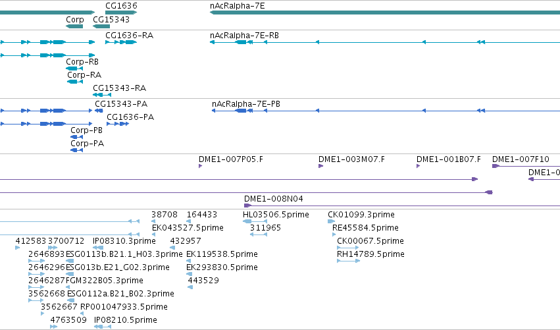This screenshot has width=560, height=330.
Task: Click the DME1-007F10 feature label
Action: pyautogui.click(x=521, y=159)
